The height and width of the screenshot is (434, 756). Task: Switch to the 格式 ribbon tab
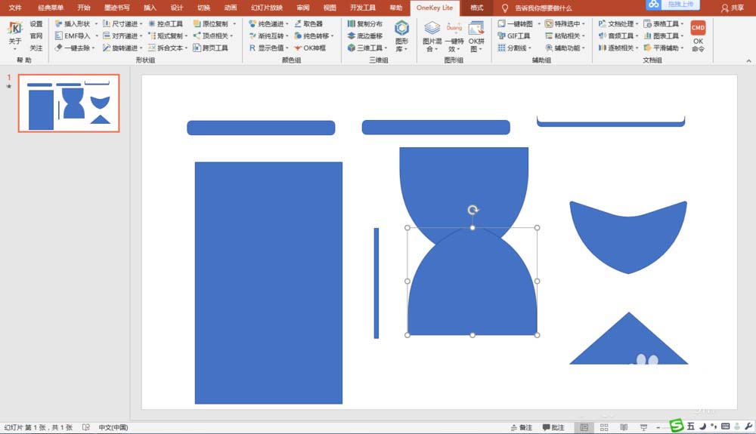point(476,8)
